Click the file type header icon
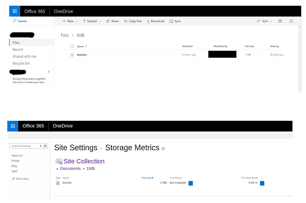Viewport: 306px width, 203px height. point(72,46)
